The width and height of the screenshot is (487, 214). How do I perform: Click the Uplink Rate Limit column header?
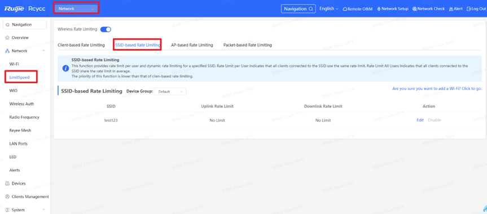217,106
